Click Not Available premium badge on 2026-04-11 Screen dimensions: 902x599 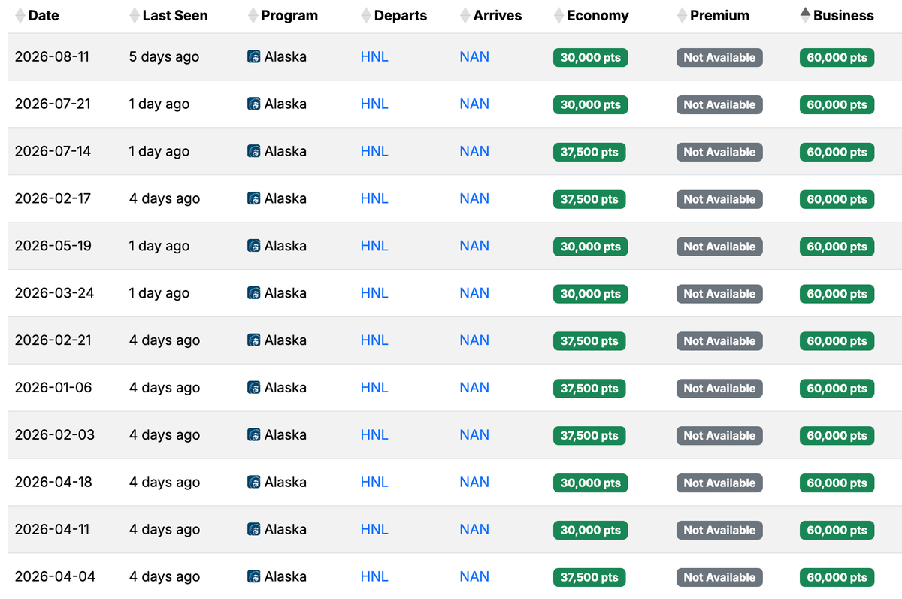719,531
